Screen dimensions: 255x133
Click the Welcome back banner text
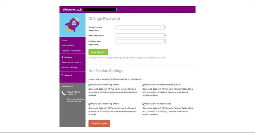click(x=72, y=10)
